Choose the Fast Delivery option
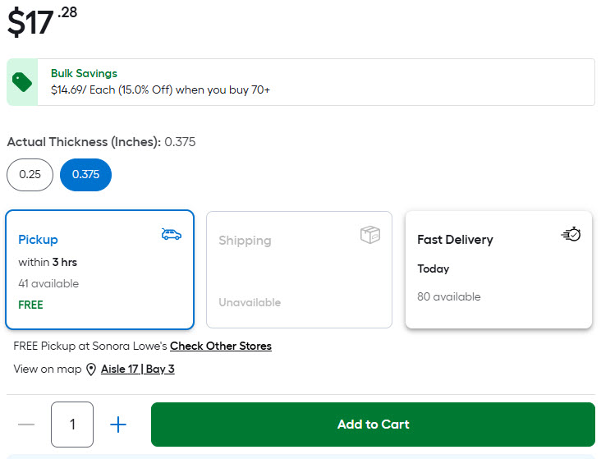This screenshot has height=459, width=601. tap(498, 270)
